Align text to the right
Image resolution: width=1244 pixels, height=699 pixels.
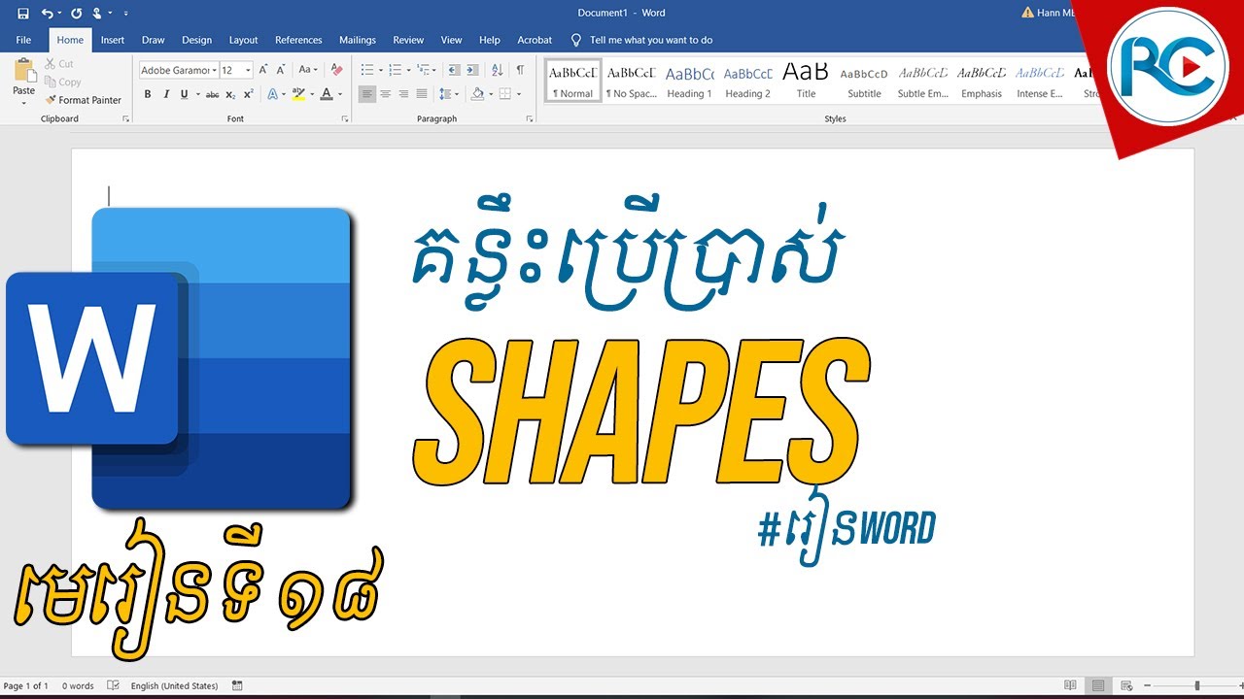click(403, 94)
